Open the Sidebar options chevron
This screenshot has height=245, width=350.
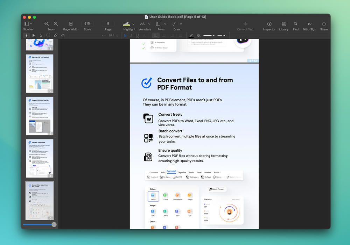coord(31,24)
